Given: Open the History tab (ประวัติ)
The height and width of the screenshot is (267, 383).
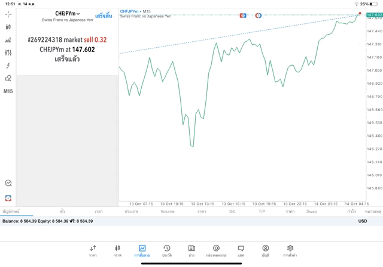Looking at the screenshot, I should (x=167, y=251).
